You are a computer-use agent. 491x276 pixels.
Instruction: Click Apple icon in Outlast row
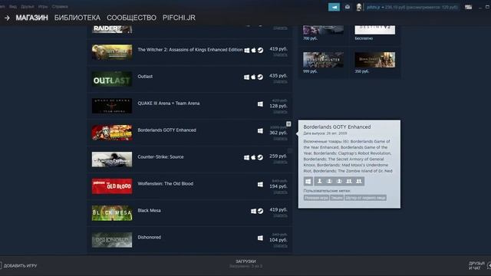pos(254,77)
